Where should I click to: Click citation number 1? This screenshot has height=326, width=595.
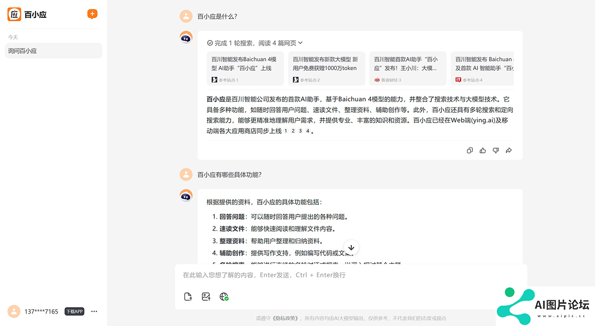286,131
